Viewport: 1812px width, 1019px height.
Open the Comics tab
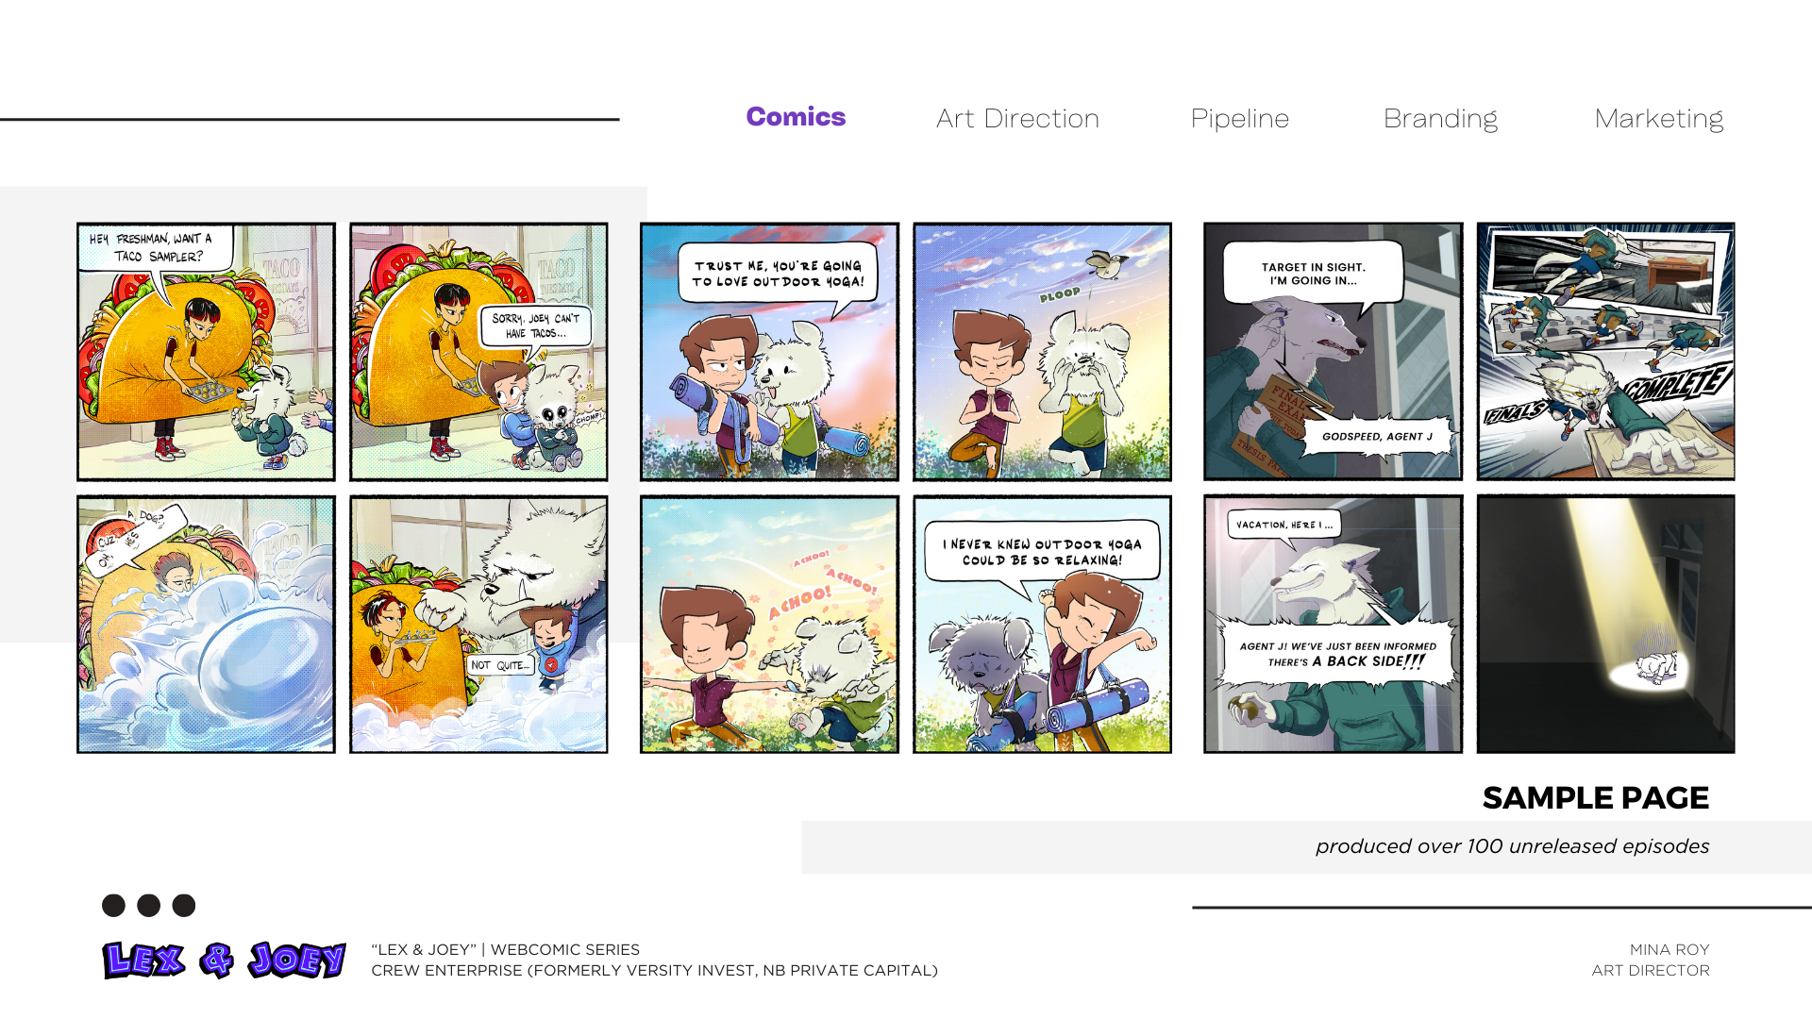pyautogui.click(x=795, y=117)
